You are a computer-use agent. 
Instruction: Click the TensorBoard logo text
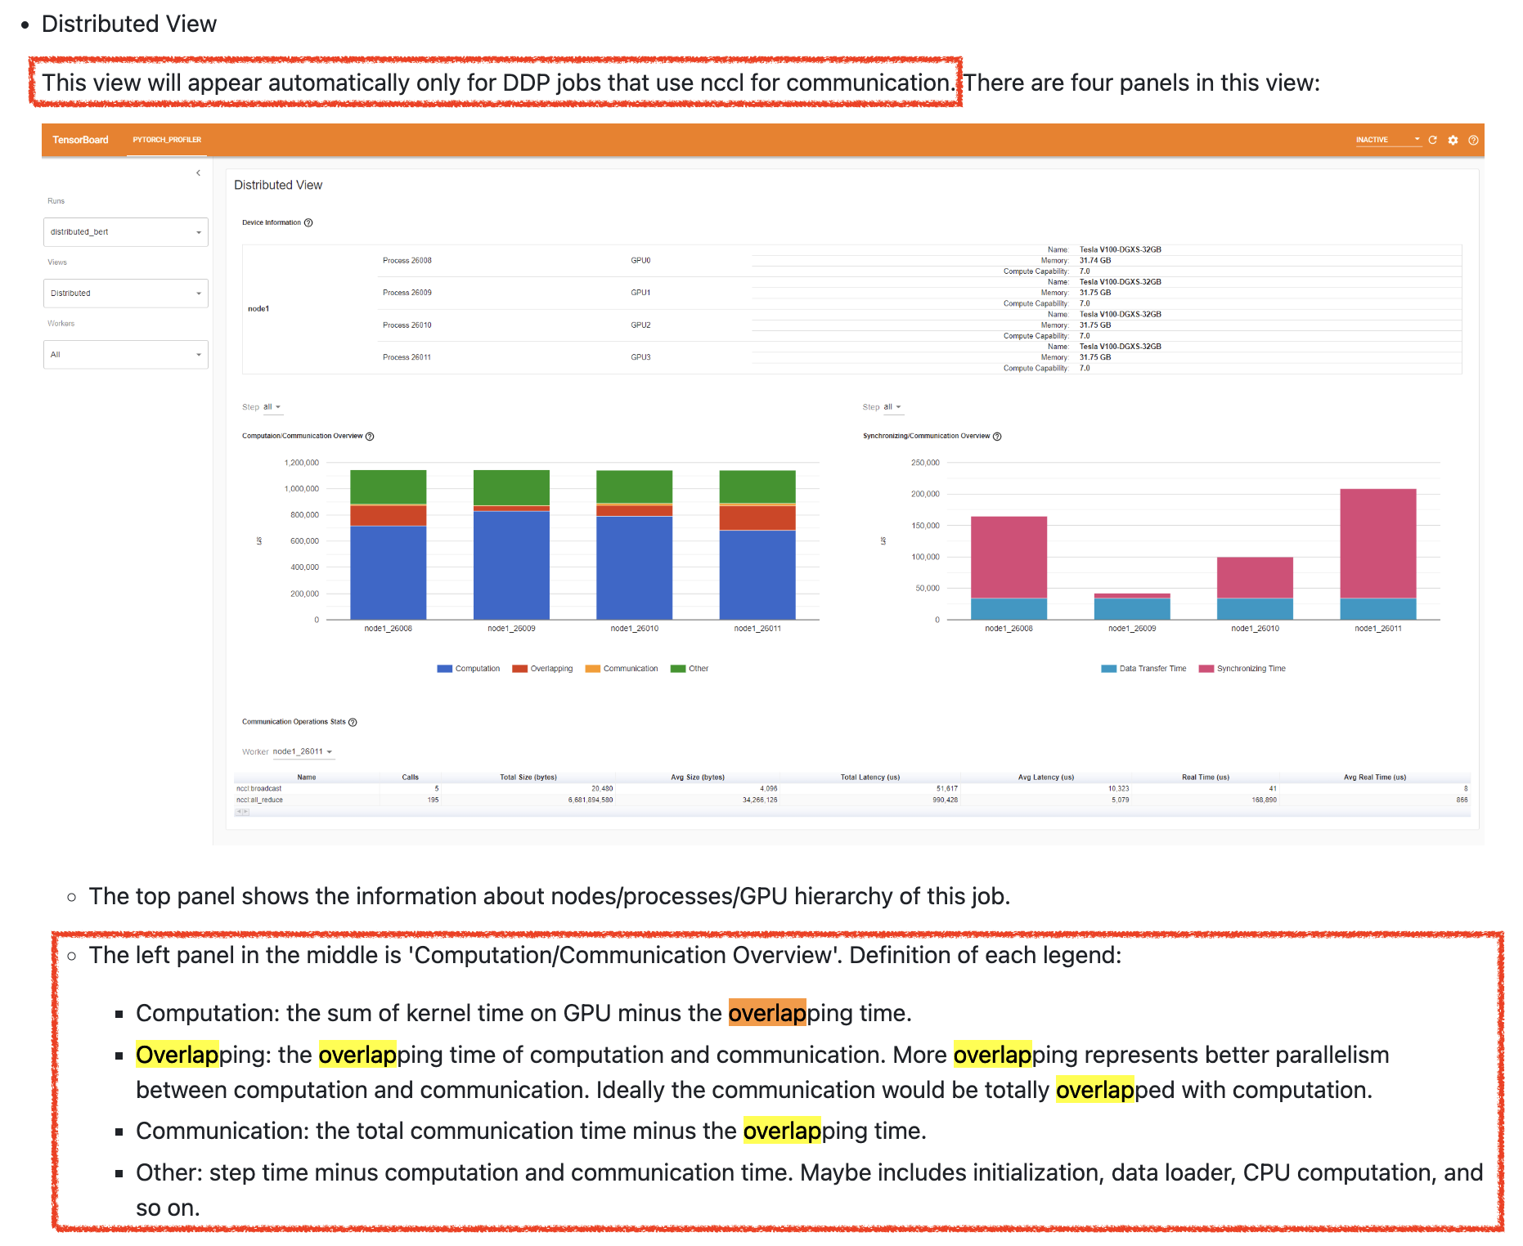coord(80,140)
